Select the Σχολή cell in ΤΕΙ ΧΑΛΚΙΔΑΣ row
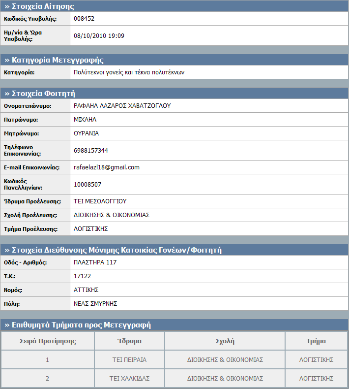 [225, 378]
